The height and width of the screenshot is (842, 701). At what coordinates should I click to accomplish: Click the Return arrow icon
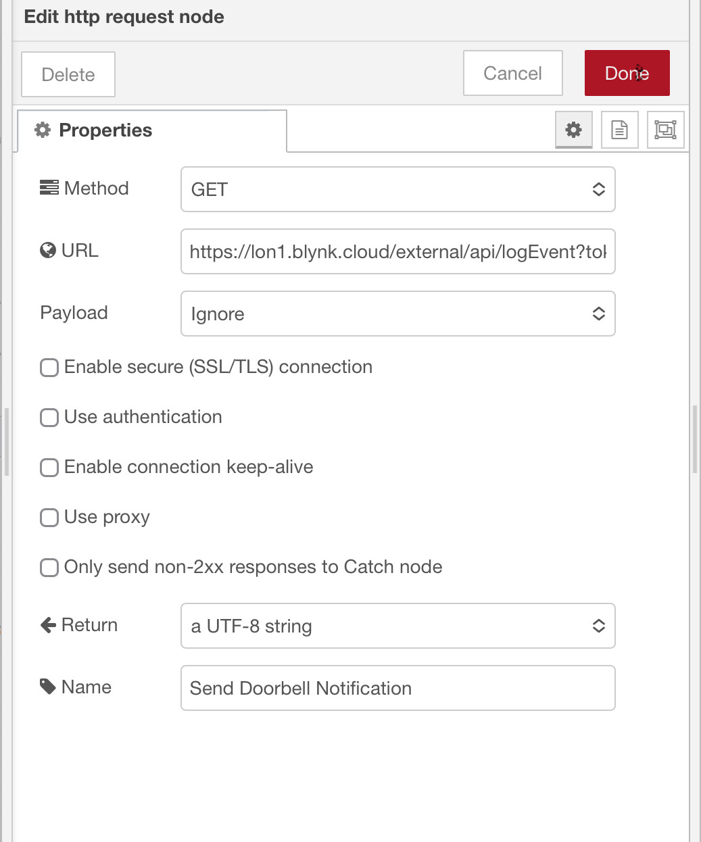click(x=48, y=625)
